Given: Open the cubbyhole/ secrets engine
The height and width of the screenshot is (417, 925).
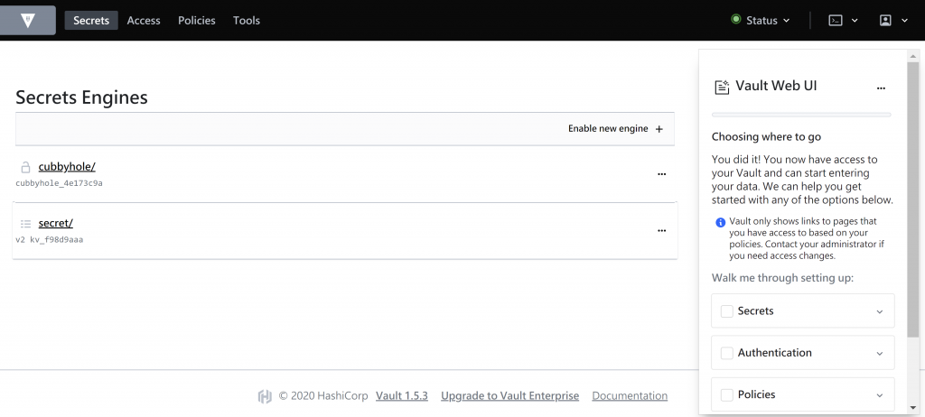Looking at the screenshot, I should 67,167.
